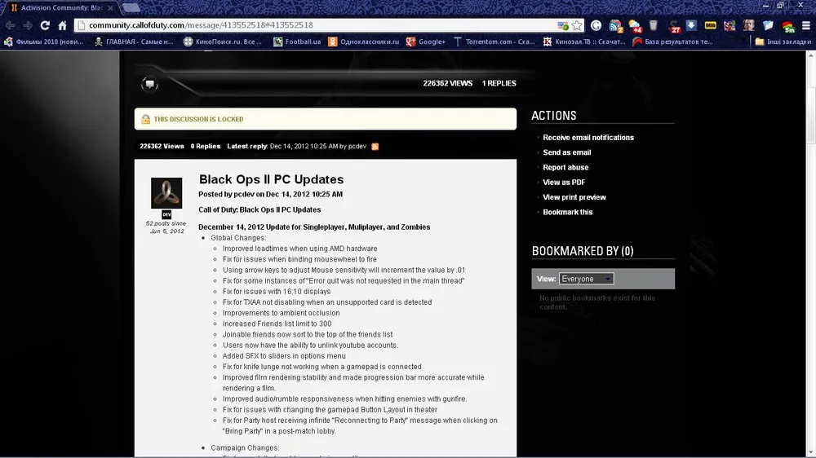Click the speech bubble discussion icon
Viewport: 816px width, 458px height.
[149, 84]
